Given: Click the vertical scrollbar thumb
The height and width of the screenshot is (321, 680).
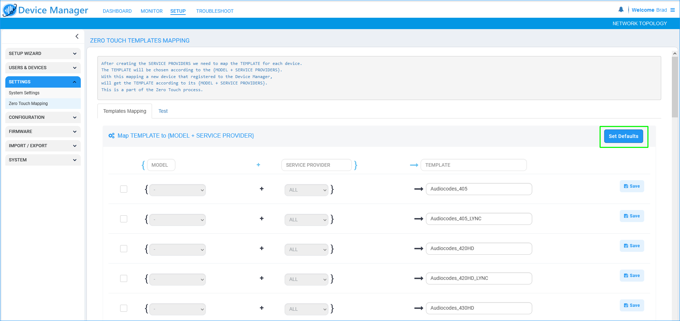Looking at the screenshot, I should tap(675, 87).
